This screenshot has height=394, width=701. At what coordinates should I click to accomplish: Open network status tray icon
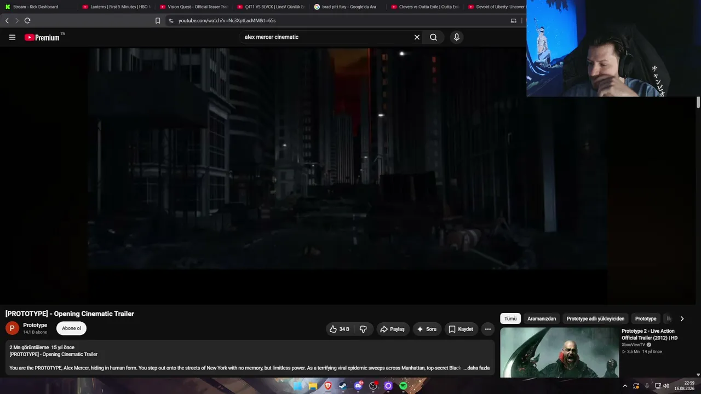point(658,386)
